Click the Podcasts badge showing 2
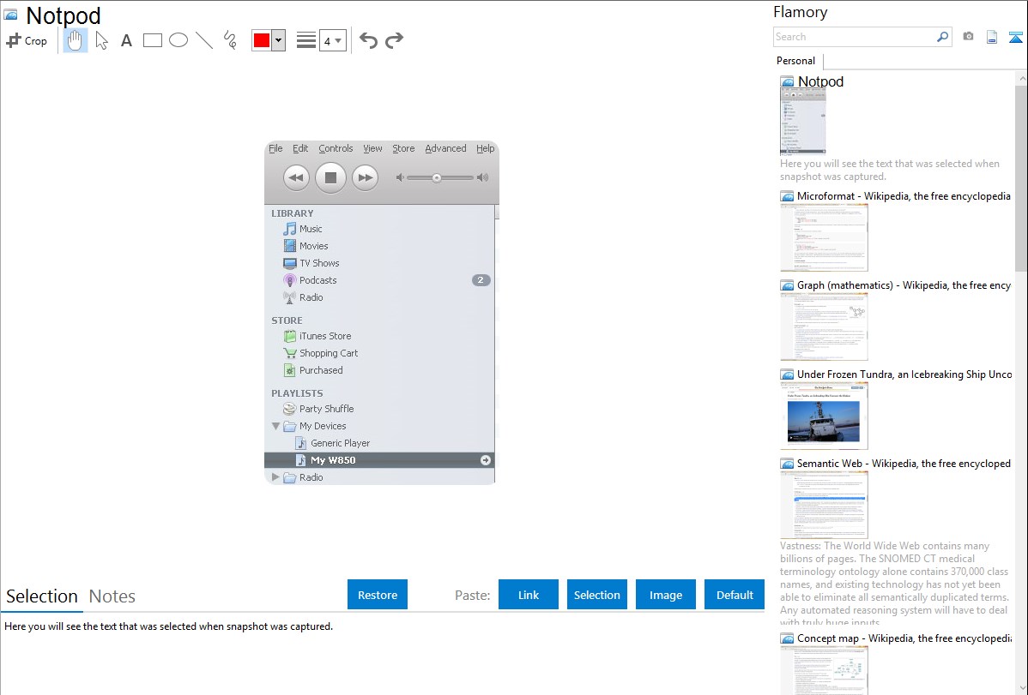The image size is (1028, 695). [x=481, y=279]
